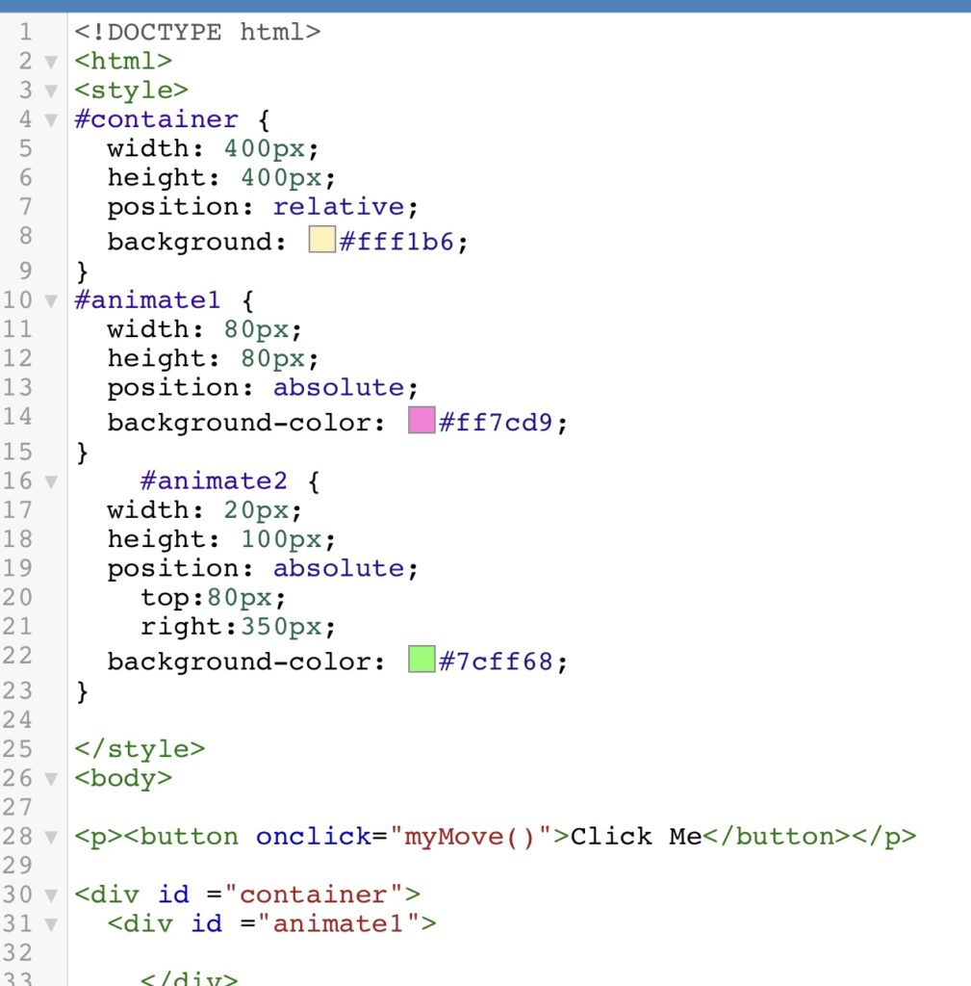Click line number 29 in the gutter

click(17, 866)
